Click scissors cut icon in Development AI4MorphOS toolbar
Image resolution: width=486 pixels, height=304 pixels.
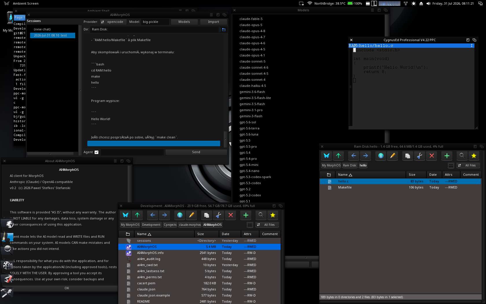coord(218,215)
